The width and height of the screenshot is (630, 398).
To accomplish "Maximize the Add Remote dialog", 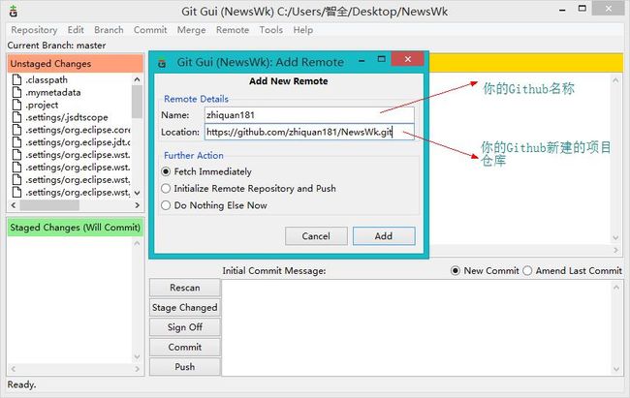I will click(382, 59).
